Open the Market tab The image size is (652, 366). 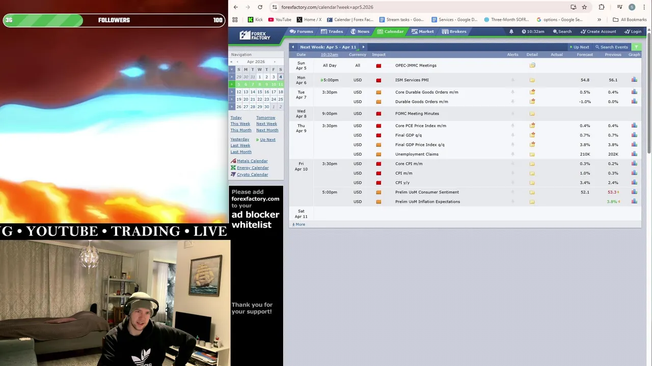click(423, 32)
